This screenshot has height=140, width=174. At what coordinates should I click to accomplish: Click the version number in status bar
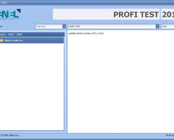pos(170,135)
